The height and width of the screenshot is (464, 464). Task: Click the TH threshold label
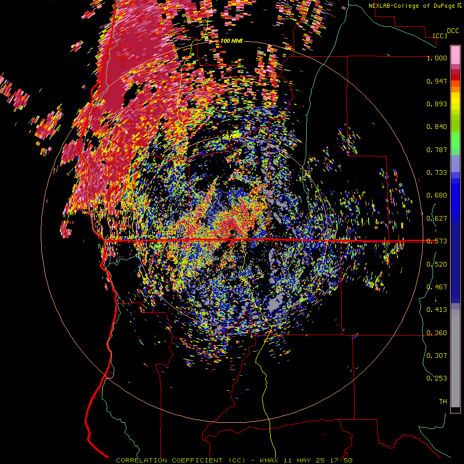click(x=443, y=402)
